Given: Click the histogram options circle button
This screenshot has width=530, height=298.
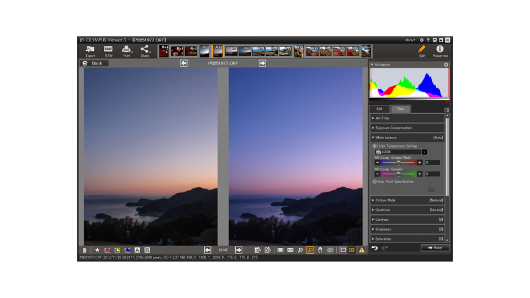Looking at the screenshot, I should 446,65.
